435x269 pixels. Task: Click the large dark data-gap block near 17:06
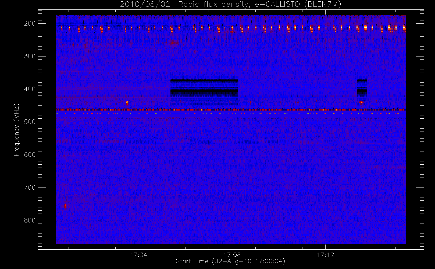click(204, 88)
